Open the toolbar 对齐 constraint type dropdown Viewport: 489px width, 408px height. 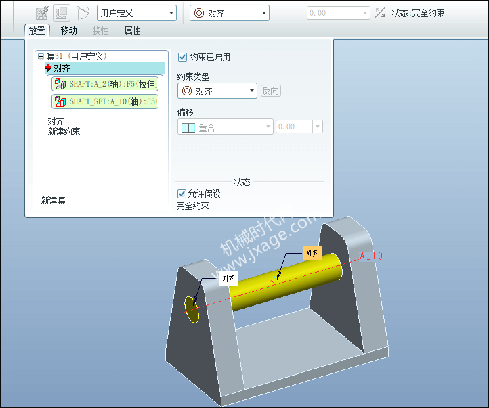point(230,13)
